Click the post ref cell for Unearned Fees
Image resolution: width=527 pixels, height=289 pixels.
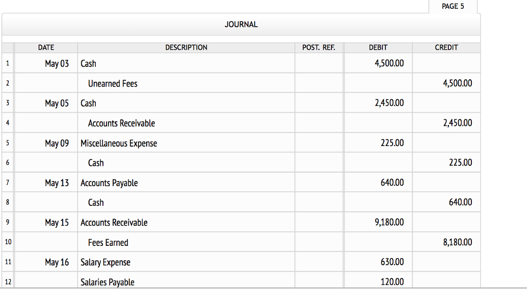319,83
